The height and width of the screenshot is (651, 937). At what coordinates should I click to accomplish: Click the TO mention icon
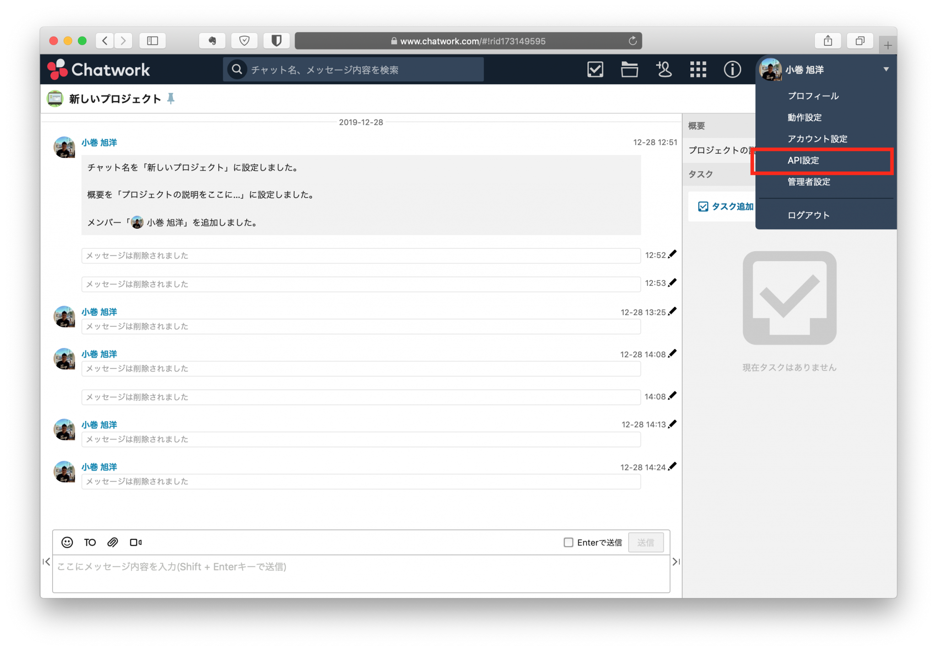point(90,542)
